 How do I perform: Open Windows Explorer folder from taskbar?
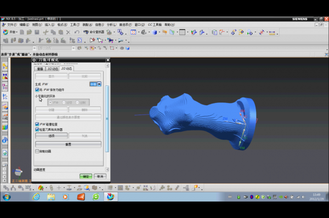click(51, 197)
